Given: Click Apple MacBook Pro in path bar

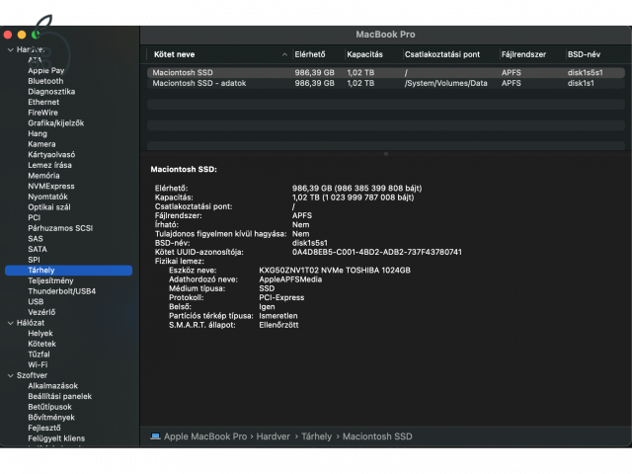Looking at the screenshot, I should tap(205, 436).
